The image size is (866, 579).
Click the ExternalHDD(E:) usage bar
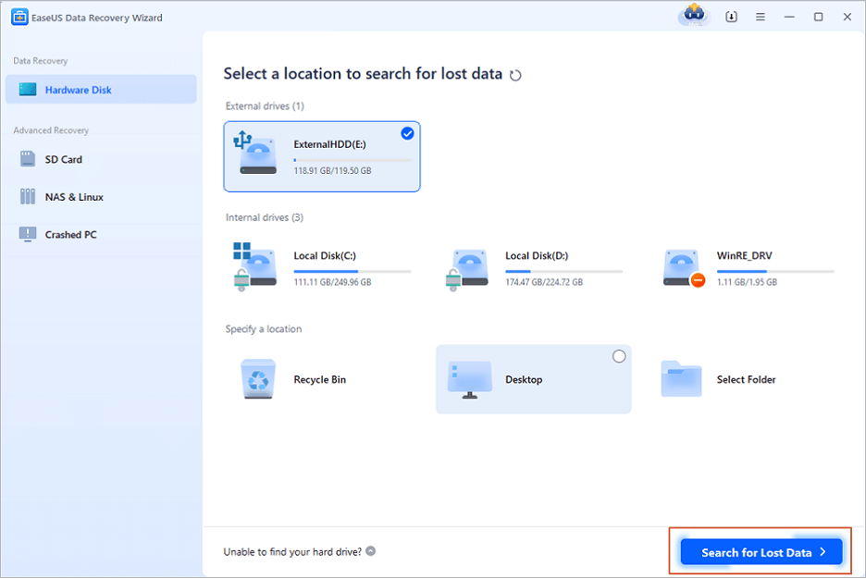[353, 160]
